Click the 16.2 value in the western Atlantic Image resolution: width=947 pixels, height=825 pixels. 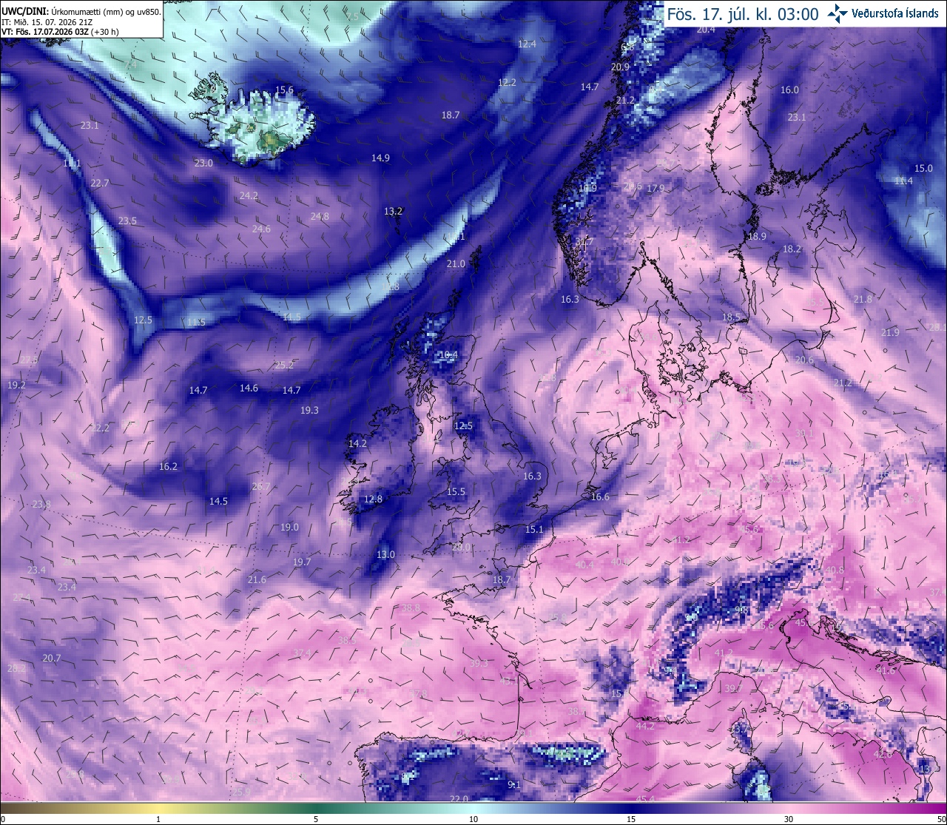(169, 467)
